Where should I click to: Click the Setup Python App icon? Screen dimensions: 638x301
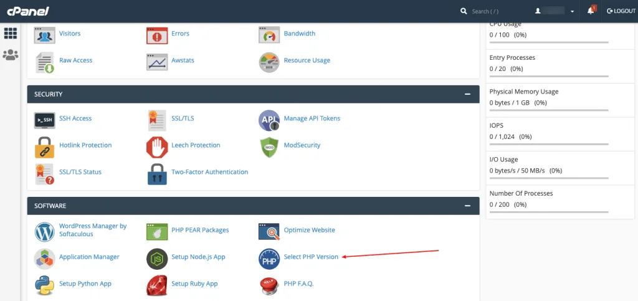coord(44,285)
